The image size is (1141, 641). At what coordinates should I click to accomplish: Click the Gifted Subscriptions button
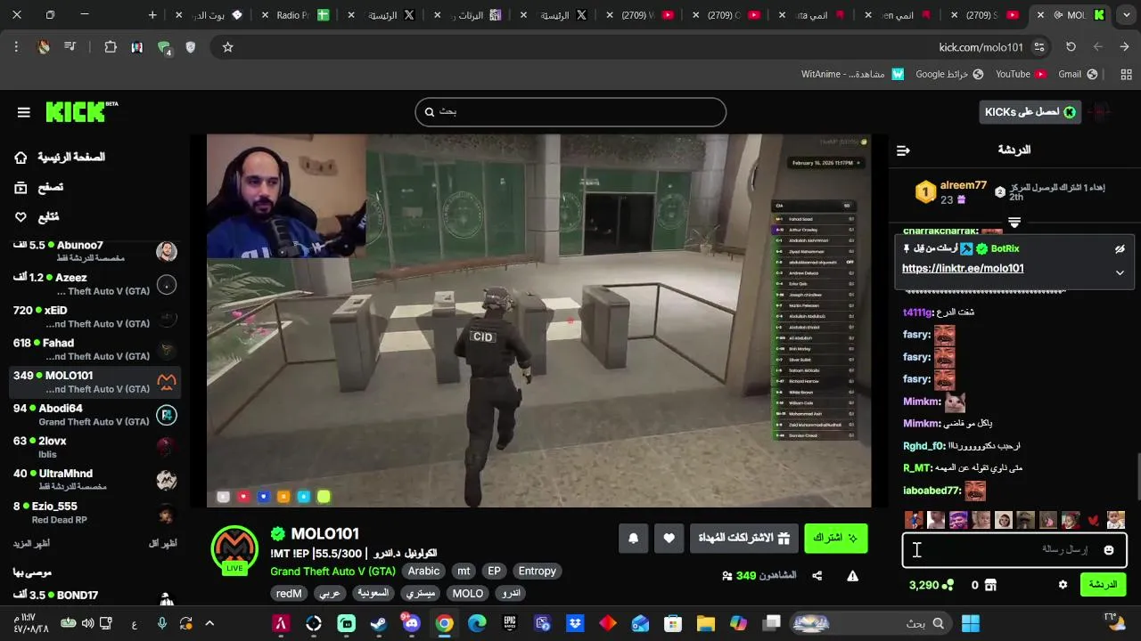point(743,538)
